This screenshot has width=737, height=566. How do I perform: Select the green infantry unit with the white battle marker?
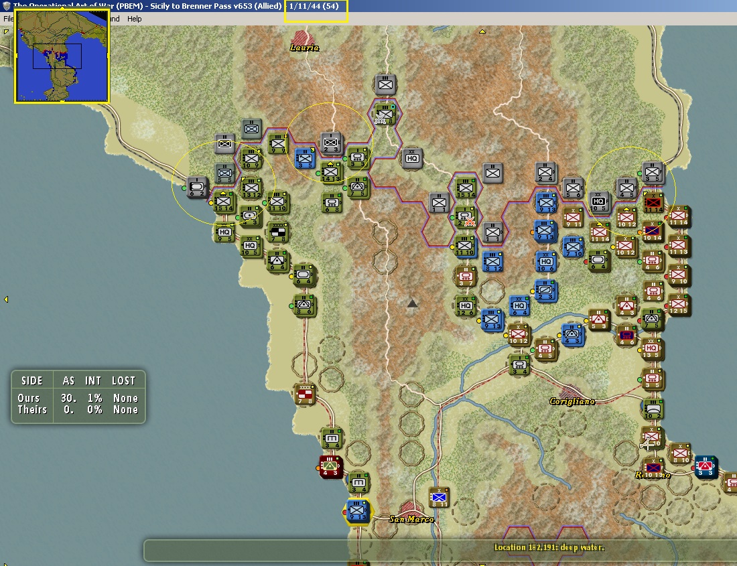[385, 114]
